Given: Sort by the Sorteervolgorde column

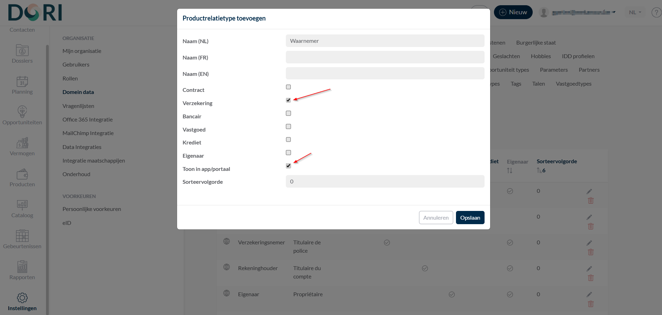Looking at the screenshot, I should point(556,162).
